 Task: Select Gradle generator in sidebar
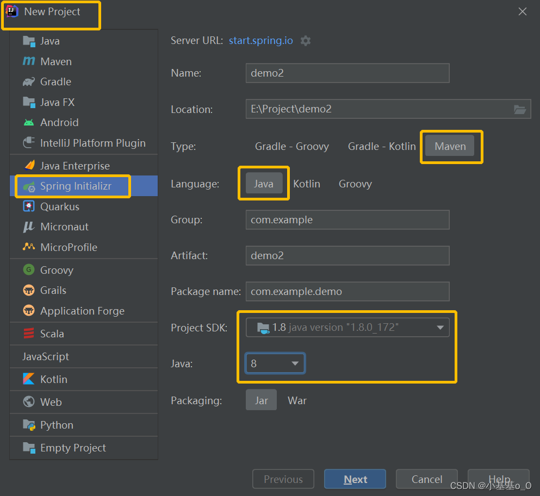tap(84, 82)
